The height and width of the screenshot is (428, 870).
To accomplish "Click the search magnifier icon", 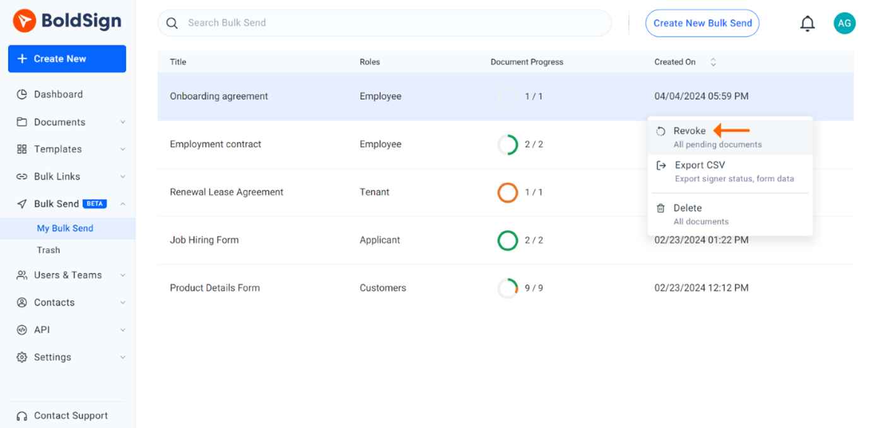I will point(172,22).
